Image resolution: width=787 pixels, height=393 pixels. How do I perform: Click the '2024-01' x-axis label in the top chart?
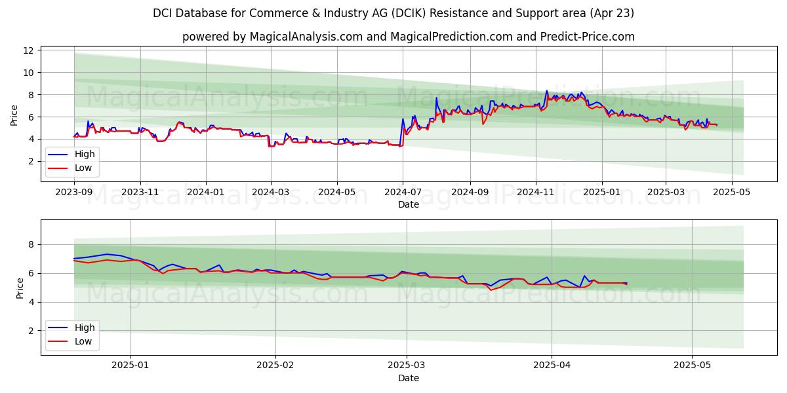(206, 193)
